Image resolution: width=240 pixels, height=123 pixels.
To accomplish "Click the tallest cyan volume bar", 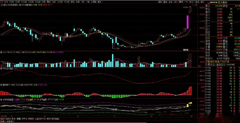I will 113,60.
